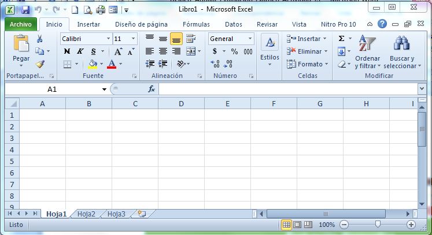Switch to the Datos tab
The image size is (432, 235).
[234, 24]
